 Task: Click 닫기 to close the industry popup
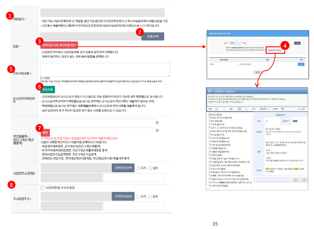[257, 72]
